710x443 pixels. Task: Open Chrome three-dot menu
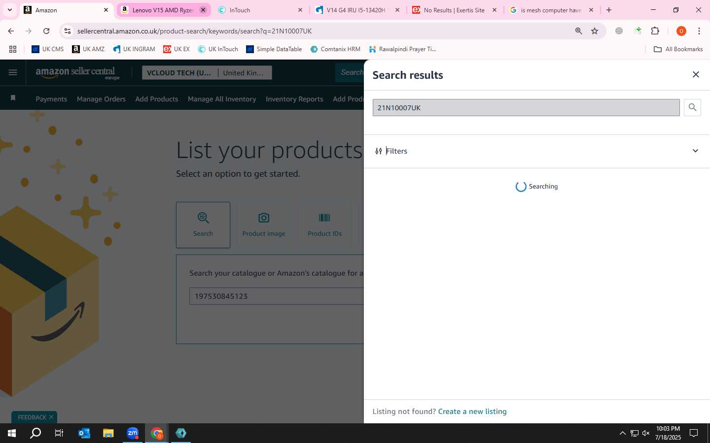(x=699, y=31)
